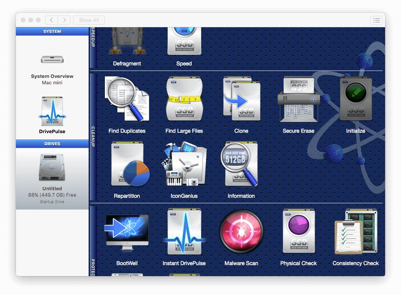Open the Repartition tool
Image resolution: width=401 pixels, height=295 pixels.
(x=127, y=163)
